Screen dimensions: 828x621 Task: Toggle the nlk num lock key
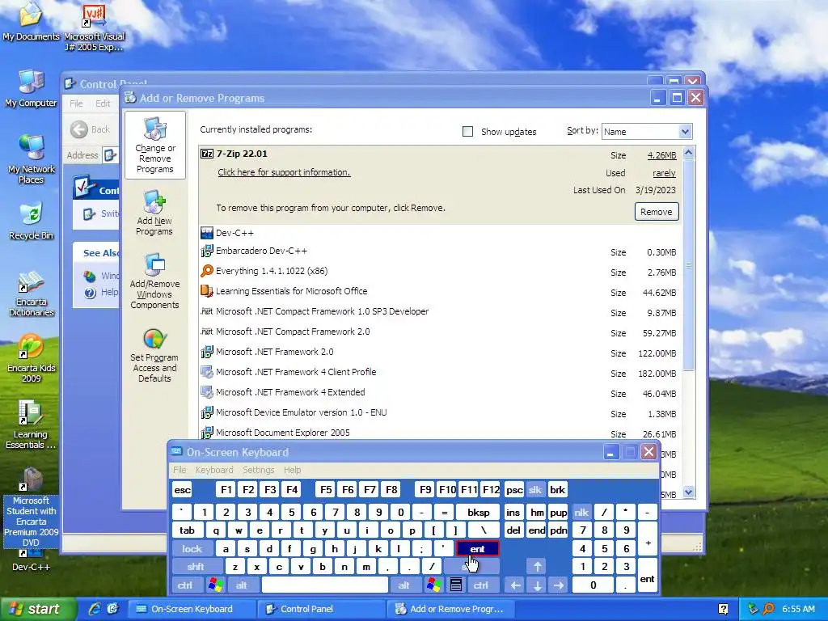tap(581, 512)
